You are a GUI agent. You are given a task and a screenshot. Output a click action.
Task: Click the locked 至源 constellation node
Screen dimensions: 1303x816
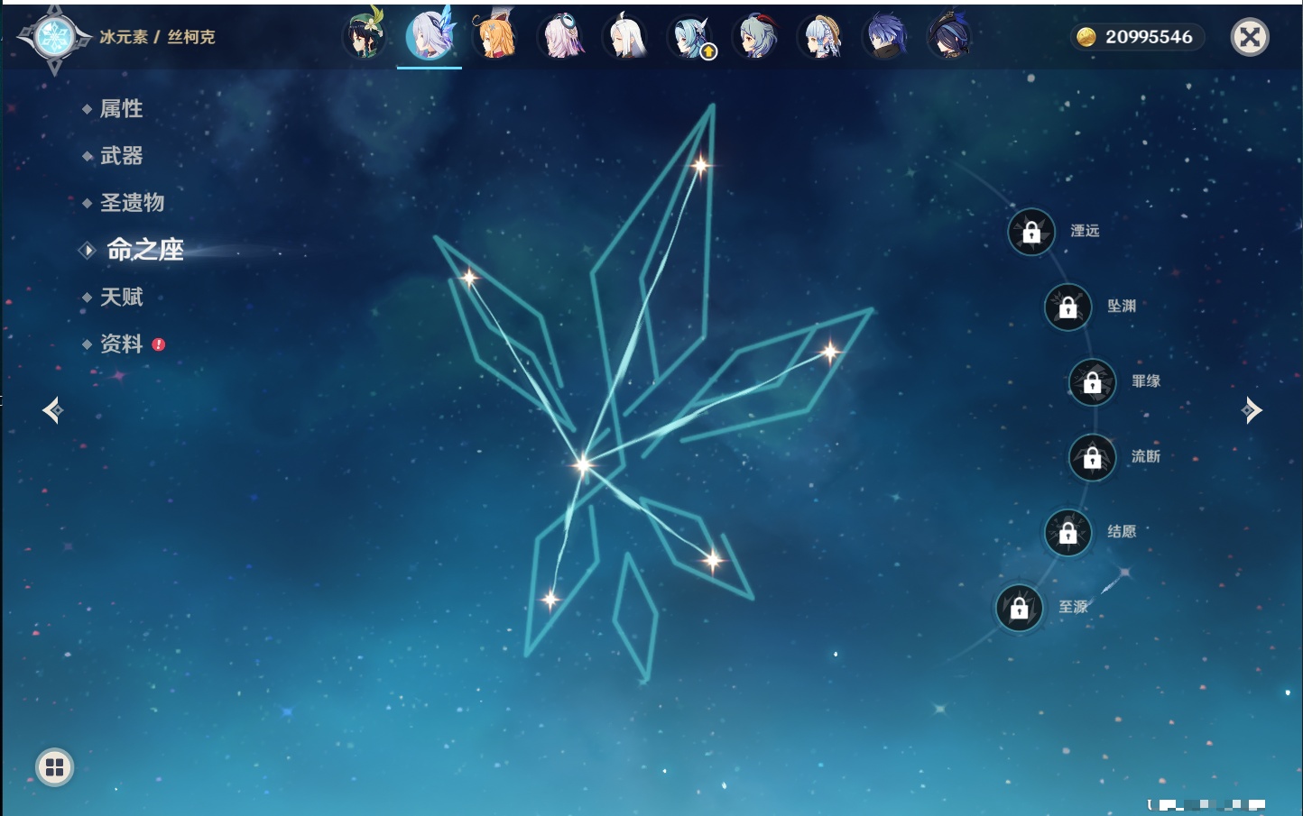pos(1019,608)
